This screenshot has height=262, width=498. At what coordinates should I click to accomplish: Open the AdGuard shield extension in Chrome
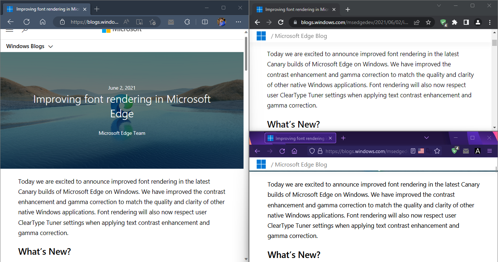(x=443, y=22)
